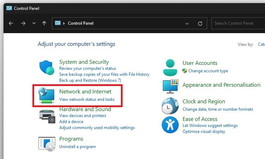Screen dimensions: 265x159
Task: Click the Clock and Region globe-clock icon
Action: click(170, 106)
